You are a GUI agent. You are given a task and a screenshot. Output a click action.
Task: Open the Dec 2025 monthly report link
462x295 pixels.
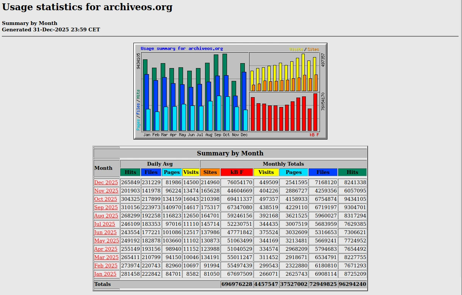(x=106, y=183)
